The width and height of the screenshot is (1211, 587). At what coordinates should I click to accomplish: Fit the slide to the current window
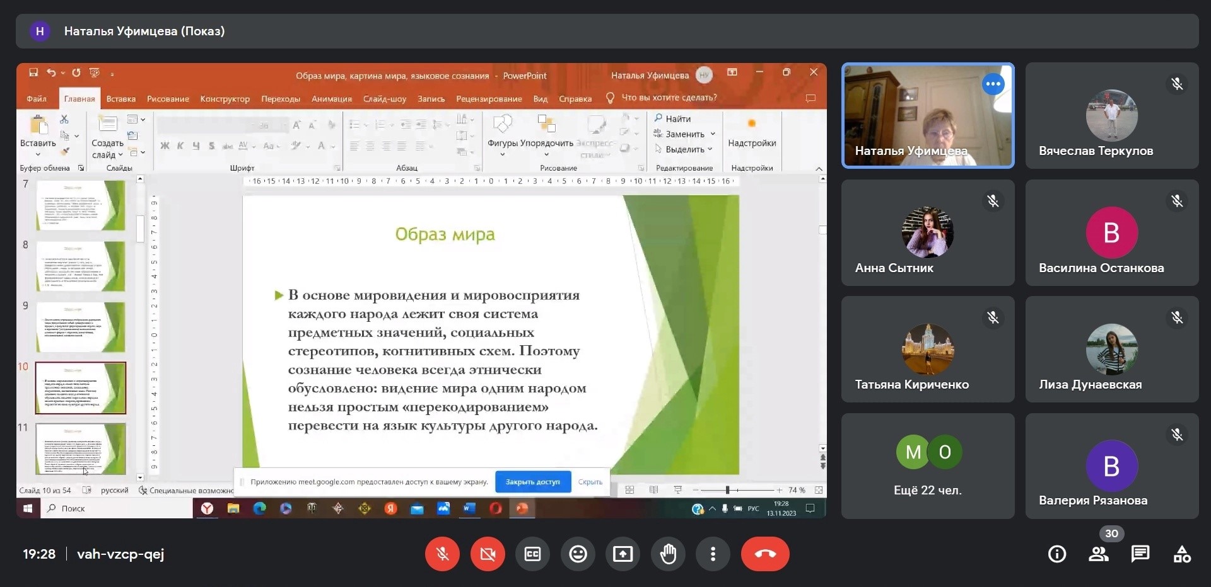point(819,490)
